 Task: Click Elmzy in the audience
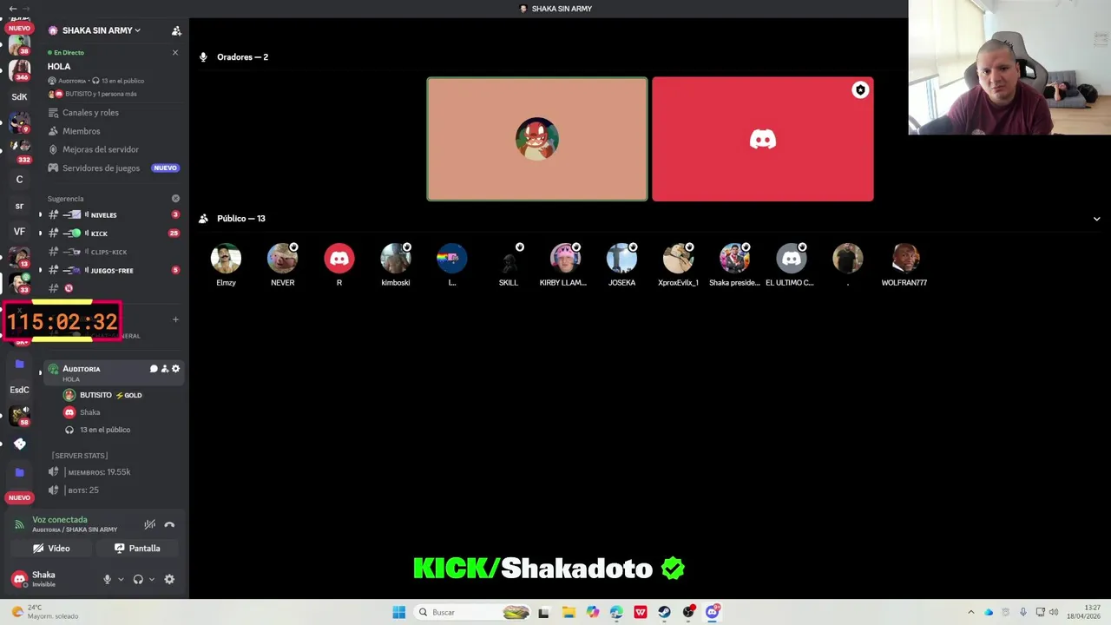click(226, 265)
